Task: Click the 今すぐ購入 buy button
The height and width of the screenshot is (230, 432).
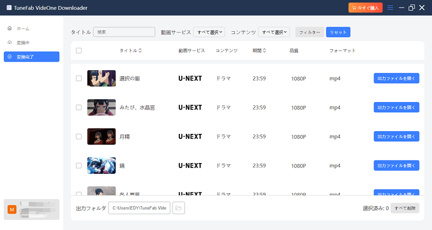Action: tap(366, 8)
